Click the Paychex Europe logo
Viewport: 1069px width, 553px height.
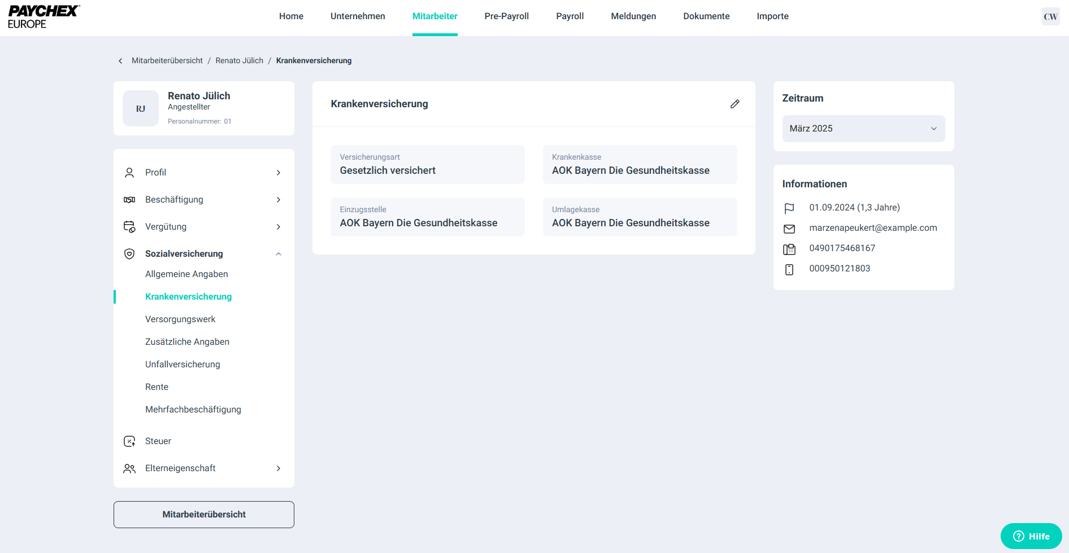coord(44,17)
